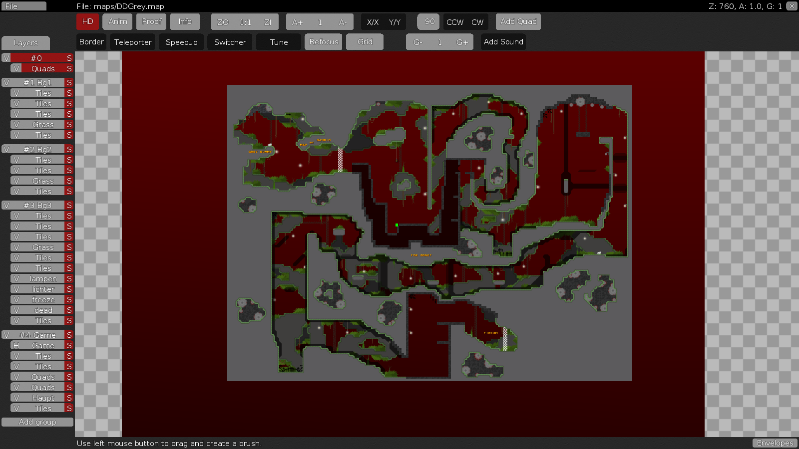Open the File menu
The image size is (799, 449).
[x=23, y=6]
